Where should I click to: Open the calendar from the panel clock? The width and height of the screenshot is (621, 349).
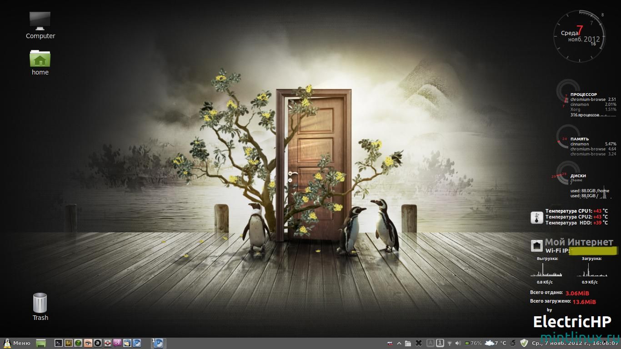click(x=575, y=343)
